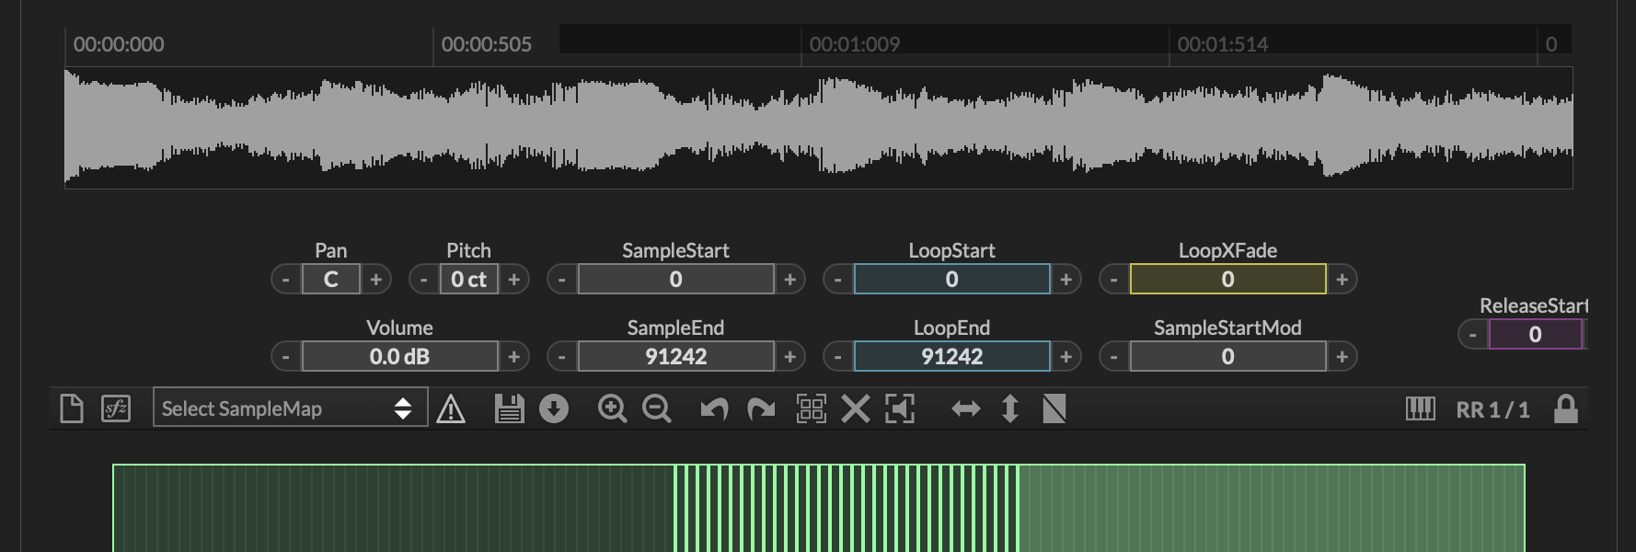
Task: Click the zoom in magnifier icon
Action: pyautogui.click(x=612, y=408)
